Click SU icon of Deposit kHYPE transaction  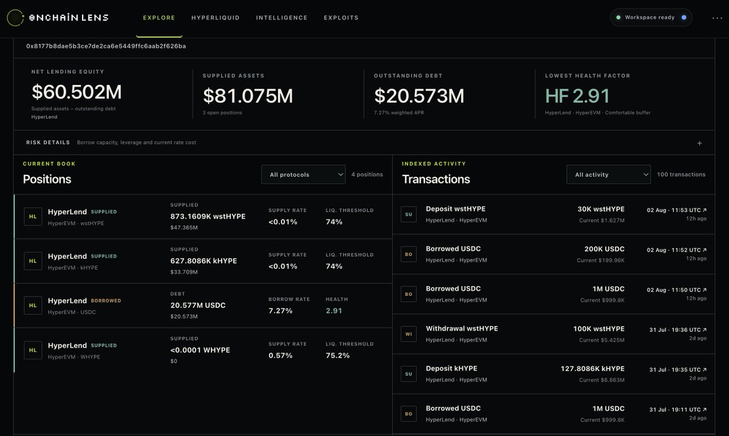(409, 374)
